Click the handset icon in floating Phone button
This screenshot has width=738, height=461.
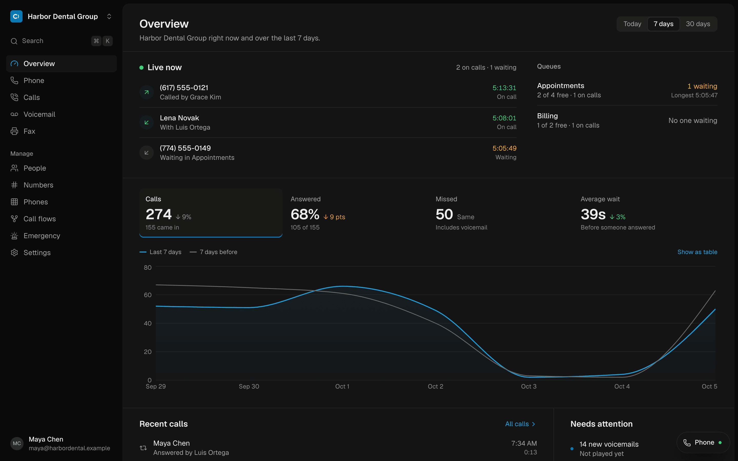[687, 442]
